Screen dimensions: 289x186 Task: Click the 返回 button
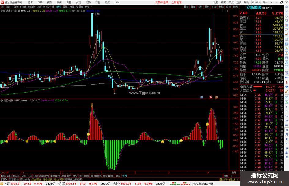coord(235,7)
